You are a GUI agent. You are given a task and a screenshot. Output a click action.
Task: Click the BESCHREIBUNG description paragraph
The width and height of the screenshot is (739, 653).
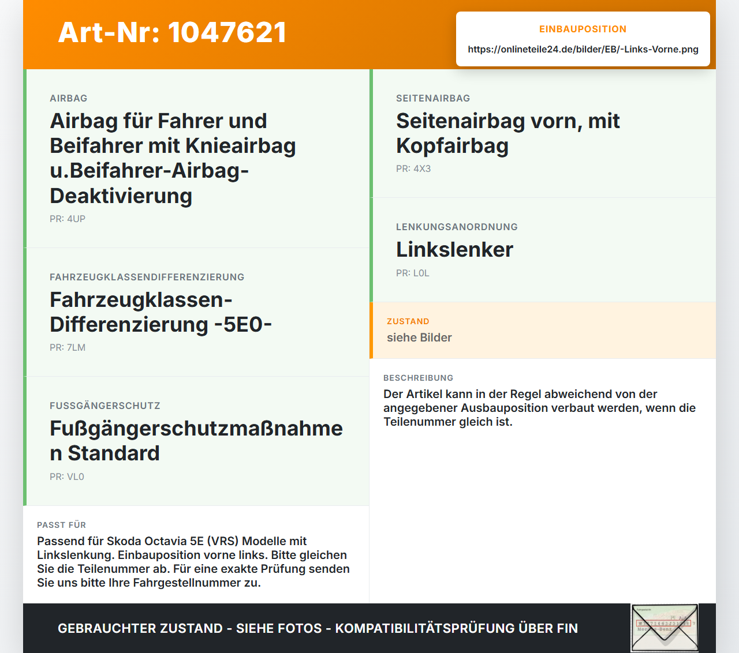click(540, 408)
